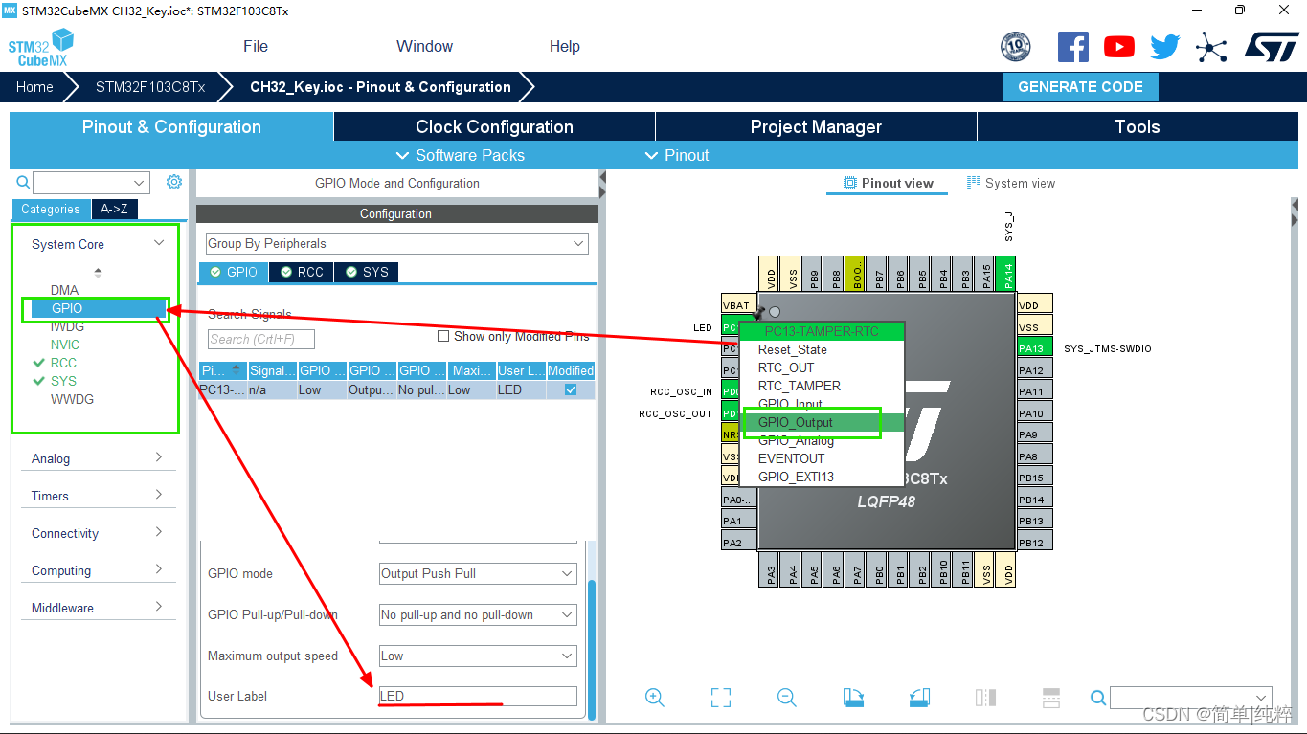1307x734 pixels.
Task: Open the SYS configuration tab
Action: [366, 272]
